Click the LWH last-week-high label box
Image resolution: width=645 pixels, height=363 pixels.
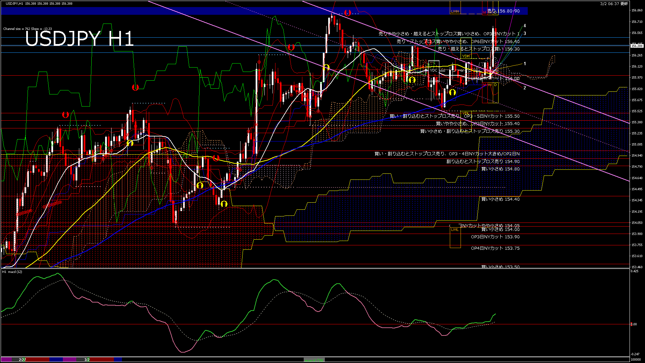pyautogui.click(x=456, y=11)
